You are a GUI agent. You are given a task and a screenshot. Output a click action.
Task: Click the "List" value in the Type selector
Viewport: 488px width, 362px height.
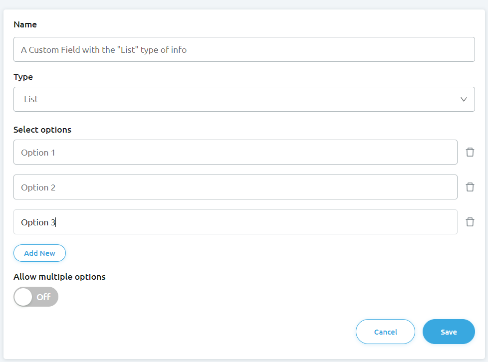pos(31,99)
